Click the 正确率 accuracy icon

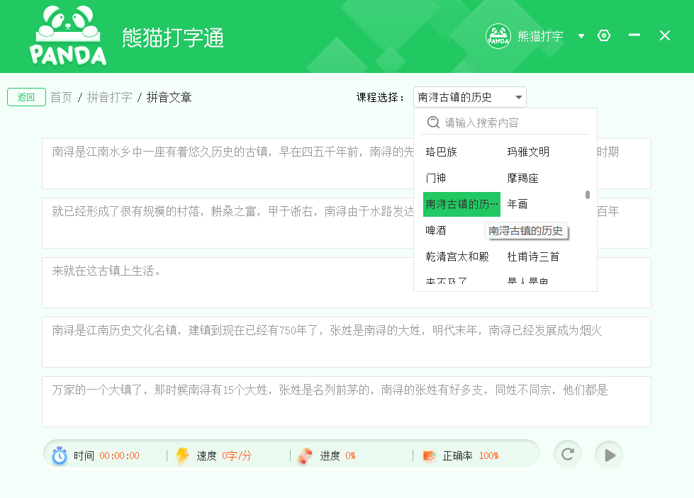pos(429,455)
